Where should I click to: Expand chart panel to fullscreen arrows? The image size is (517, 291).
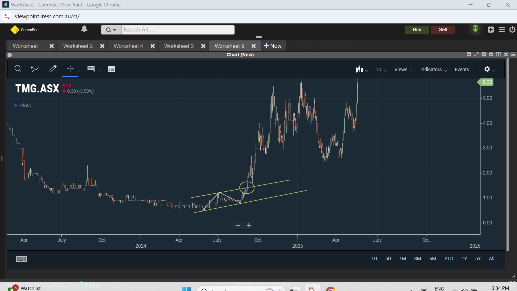click(476, 54)
